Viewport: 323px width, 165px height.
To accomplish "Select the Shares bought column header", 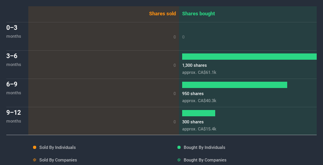I will (198, 14).
